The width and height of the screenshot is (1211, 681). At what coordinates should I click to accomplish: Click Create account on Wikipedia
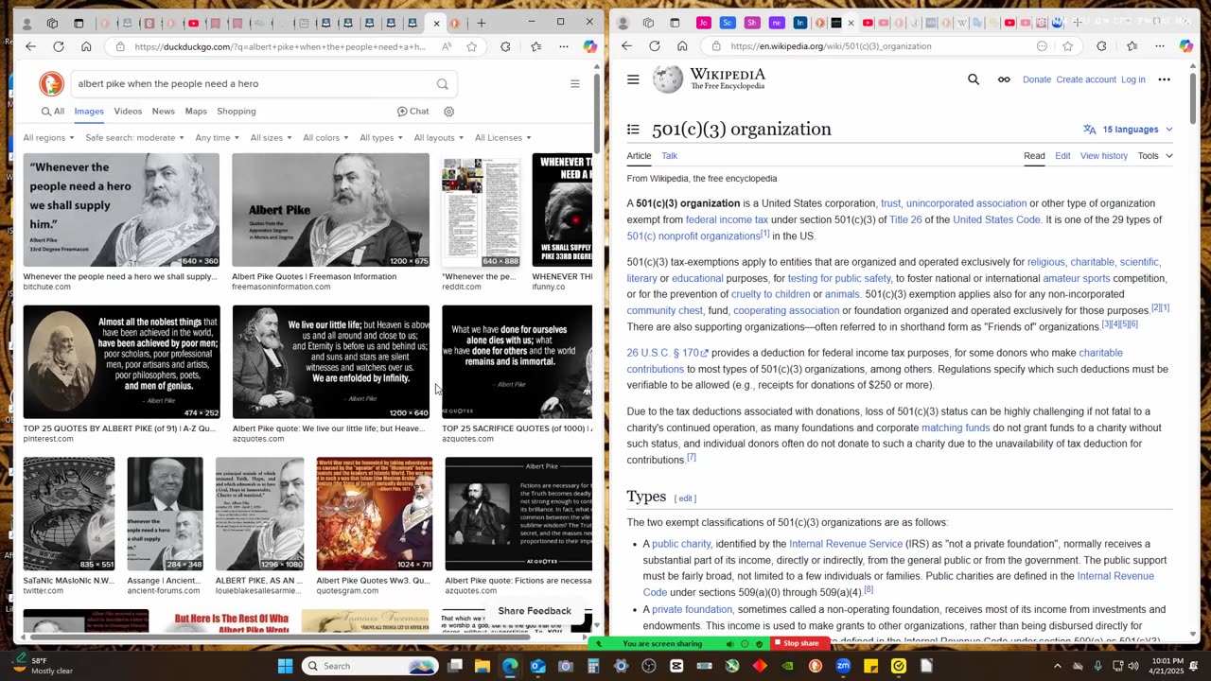[x=1086, y=79]
